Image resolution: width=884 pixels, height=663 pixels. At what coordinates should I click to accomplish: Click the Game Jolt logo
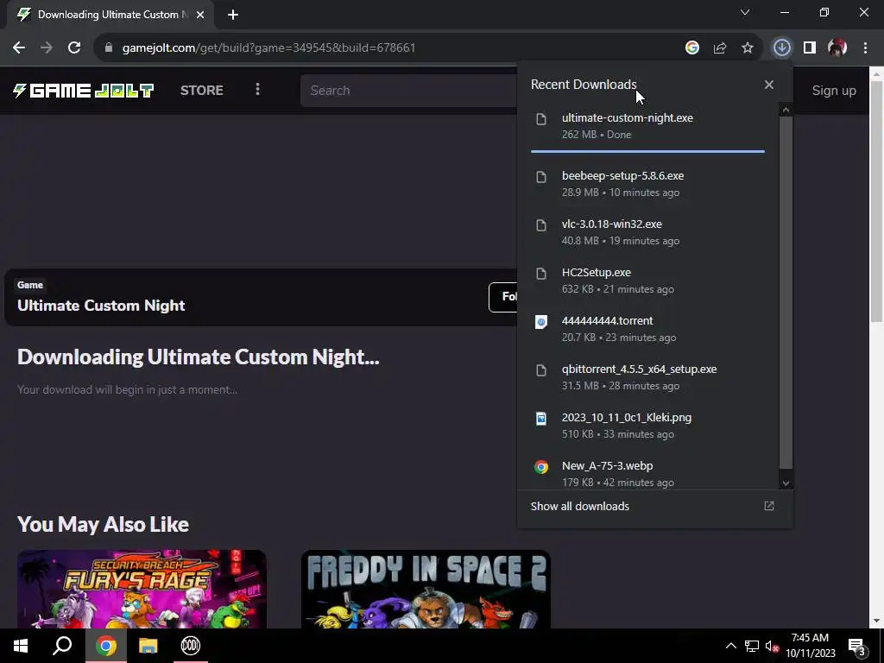point(84,90)
